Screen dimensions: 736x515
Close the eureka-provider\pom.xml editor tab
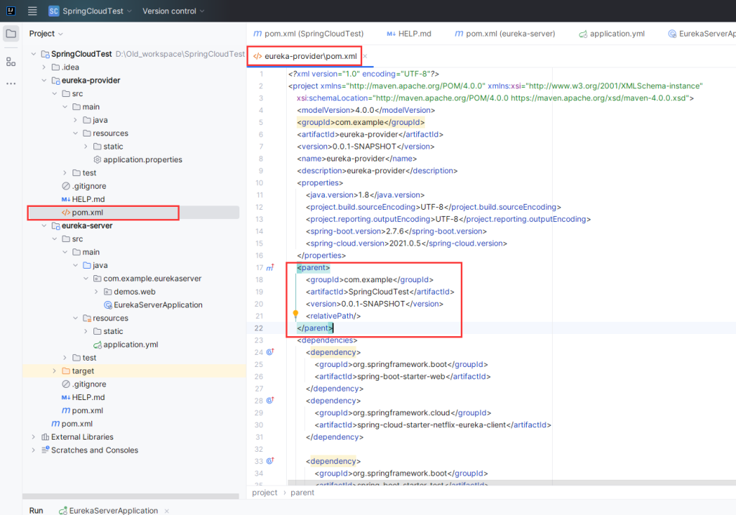click(365, 56)
